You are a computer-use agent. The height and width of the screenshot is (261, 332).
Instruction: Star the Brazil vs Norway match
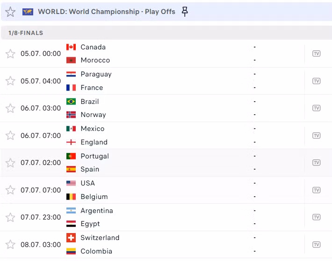10,108
